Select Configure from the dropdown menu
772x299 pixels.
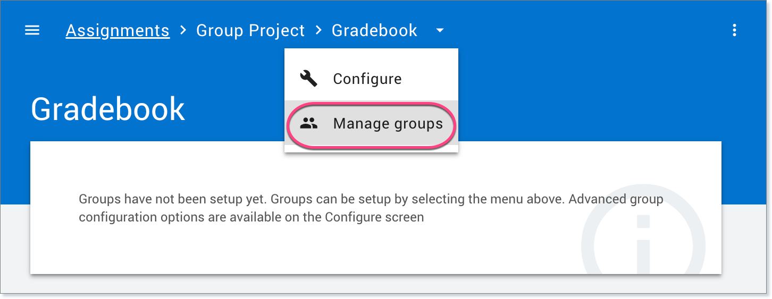coord(367,79)
